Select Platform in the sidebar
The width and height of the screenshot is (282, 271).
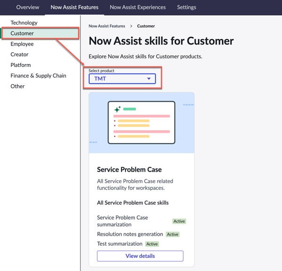click(x=21, y=65)
